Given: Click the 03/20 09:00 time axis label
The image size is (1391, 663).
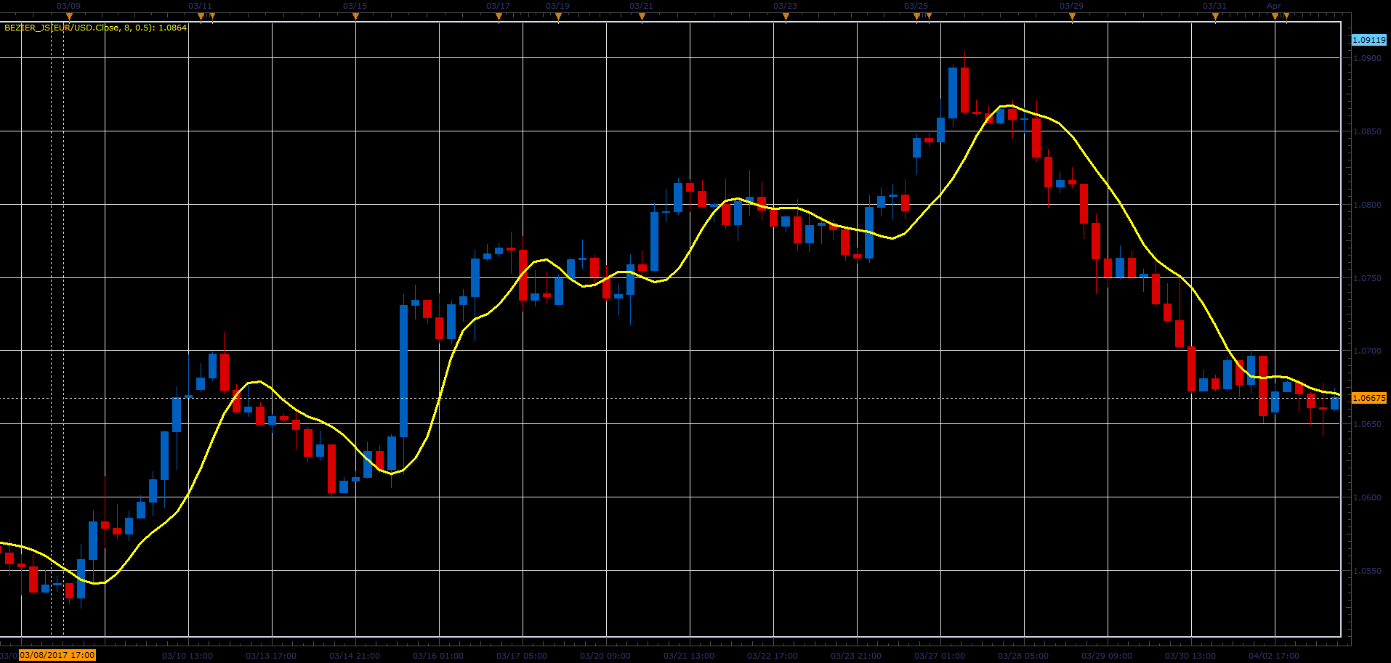Looking at the screenshot, I should click(x=605, y=656).
